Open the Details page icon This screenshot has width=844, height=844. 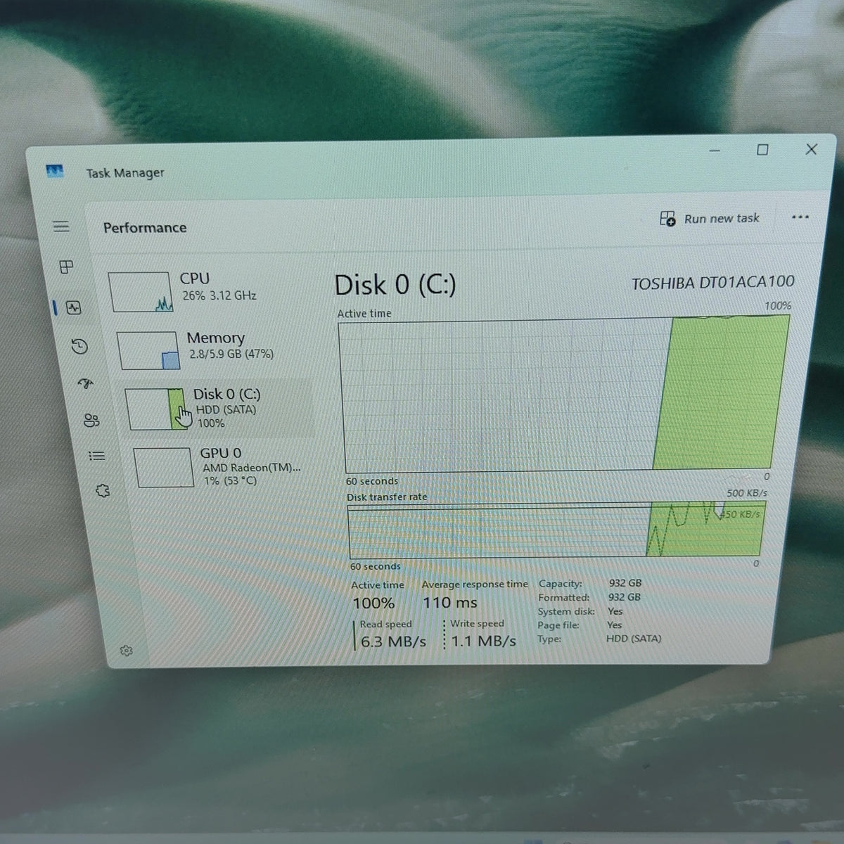click(97, 456)
